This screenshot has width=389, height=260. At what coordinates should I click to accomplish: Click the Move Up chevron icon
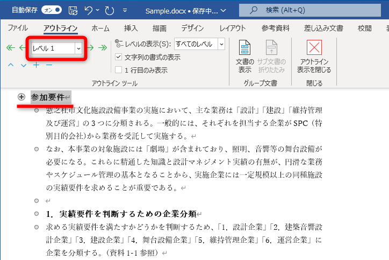coord(11,65)
